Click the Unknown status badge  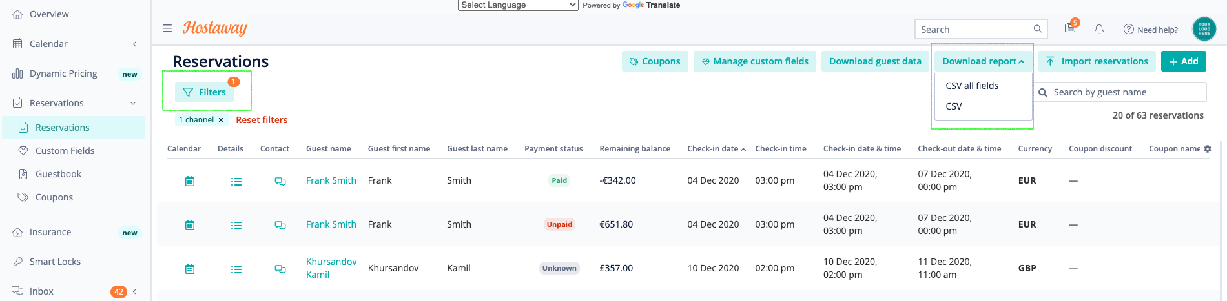click(x=559, y=268)
